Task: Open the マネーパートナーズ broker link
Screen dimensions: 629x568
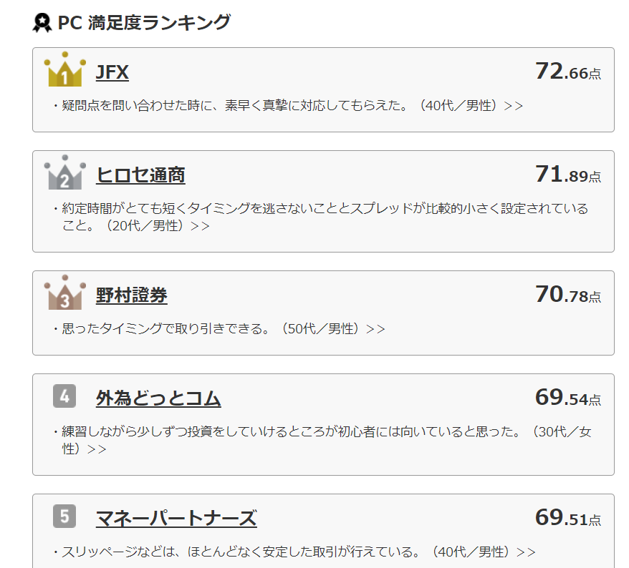Action: tap(176, 519)
